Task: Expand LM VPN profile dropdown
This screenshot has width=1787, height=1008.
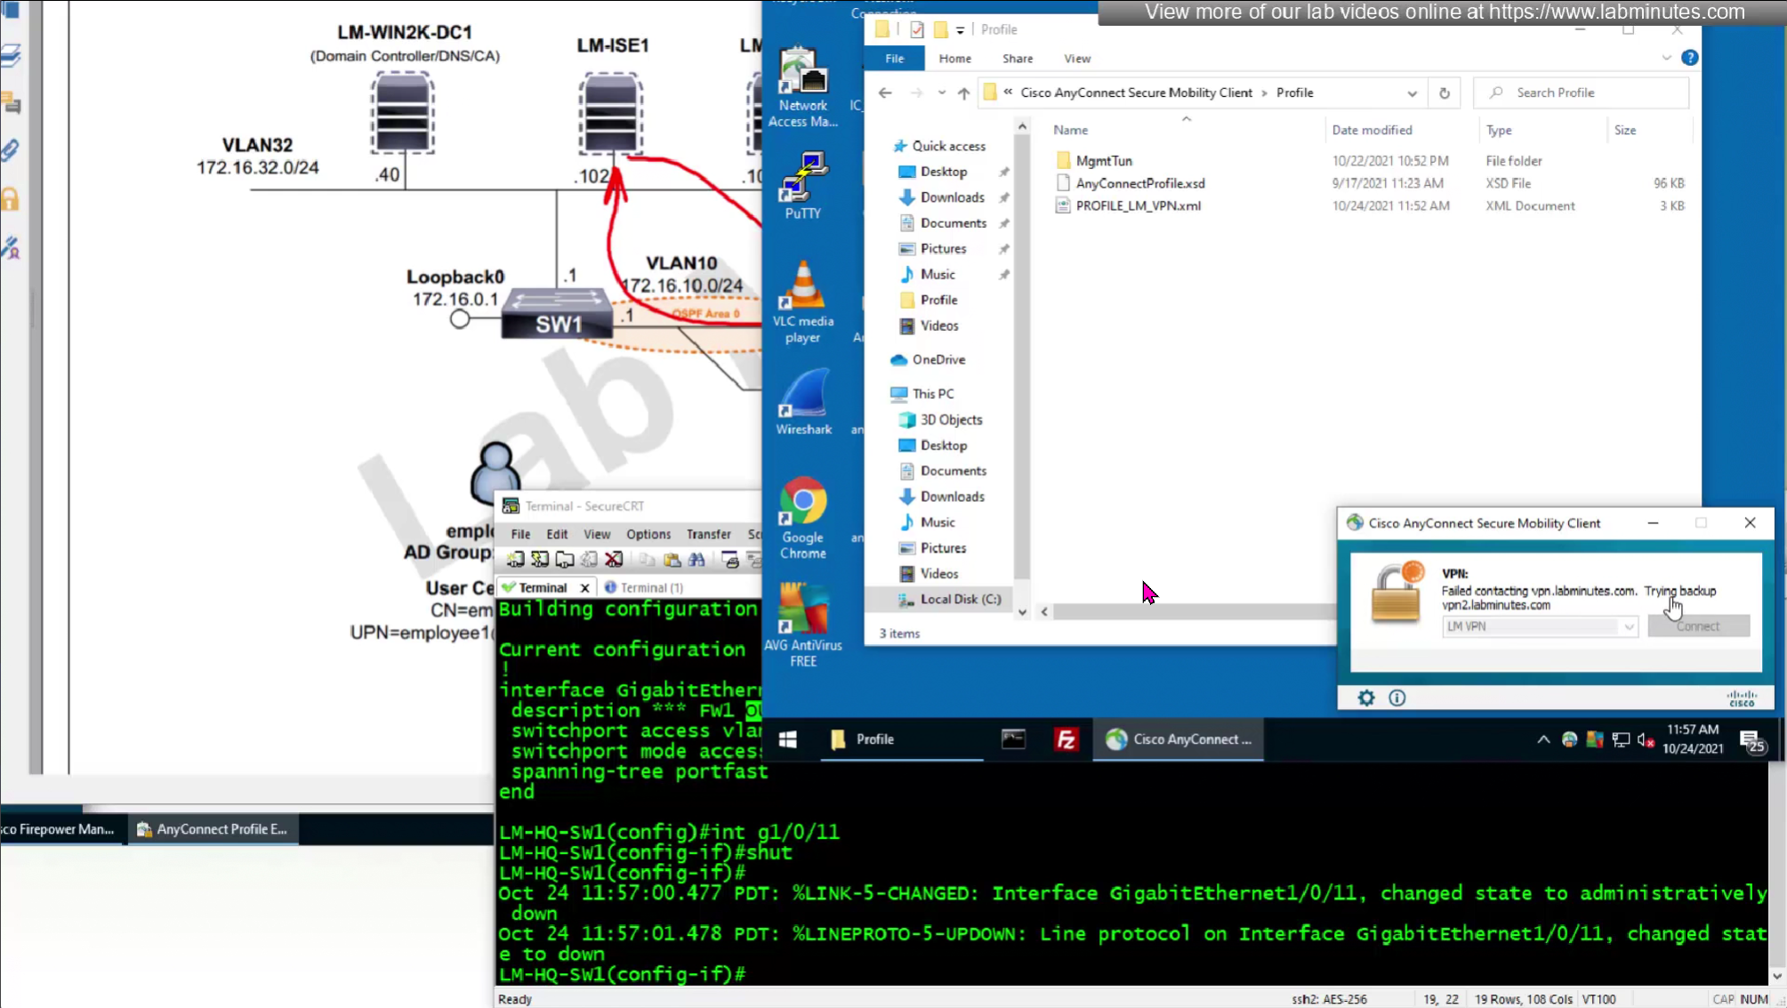Action: (1628, 626)
